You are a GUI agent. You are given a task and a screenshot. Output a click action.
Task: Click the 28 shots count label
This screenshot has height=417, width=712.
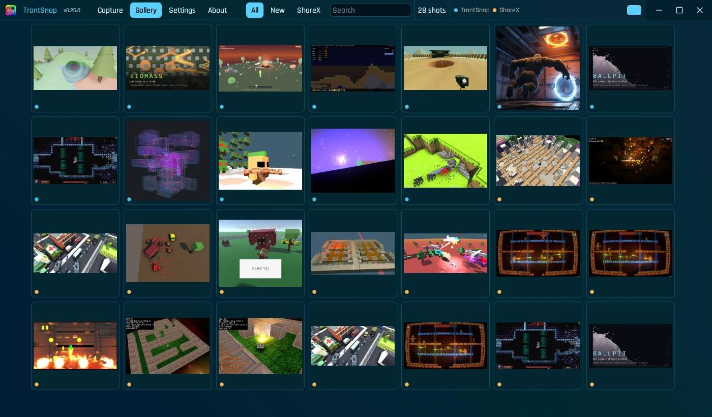[432, 10]
